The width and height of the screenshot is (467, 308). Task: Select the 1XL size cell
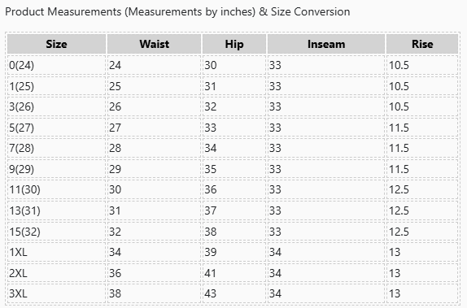(57, 252)
